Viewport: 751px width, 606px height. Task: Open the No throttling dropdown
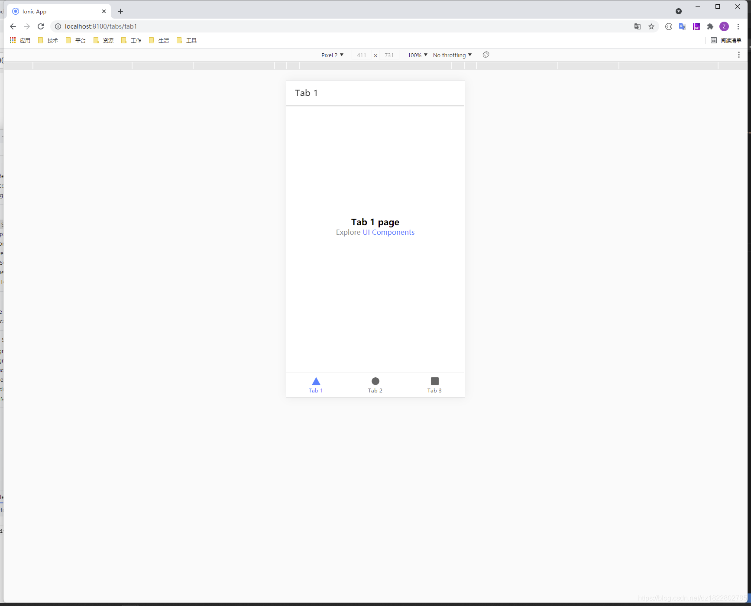pos(452,55)
